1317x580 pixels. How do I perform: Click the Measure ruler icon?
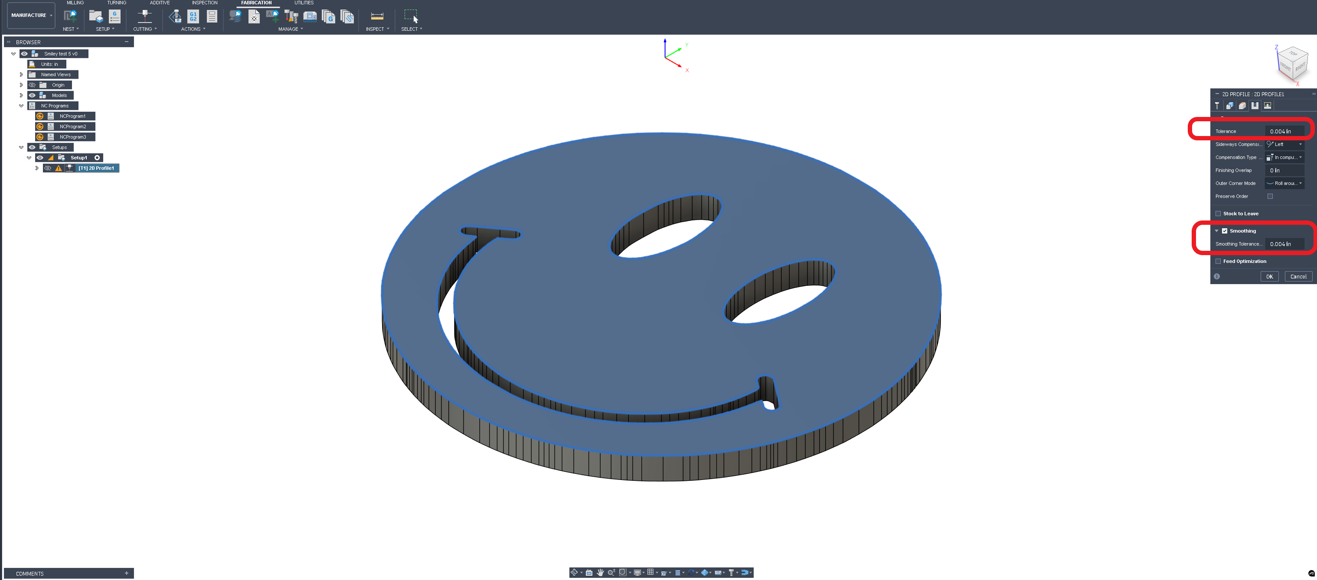377,16
